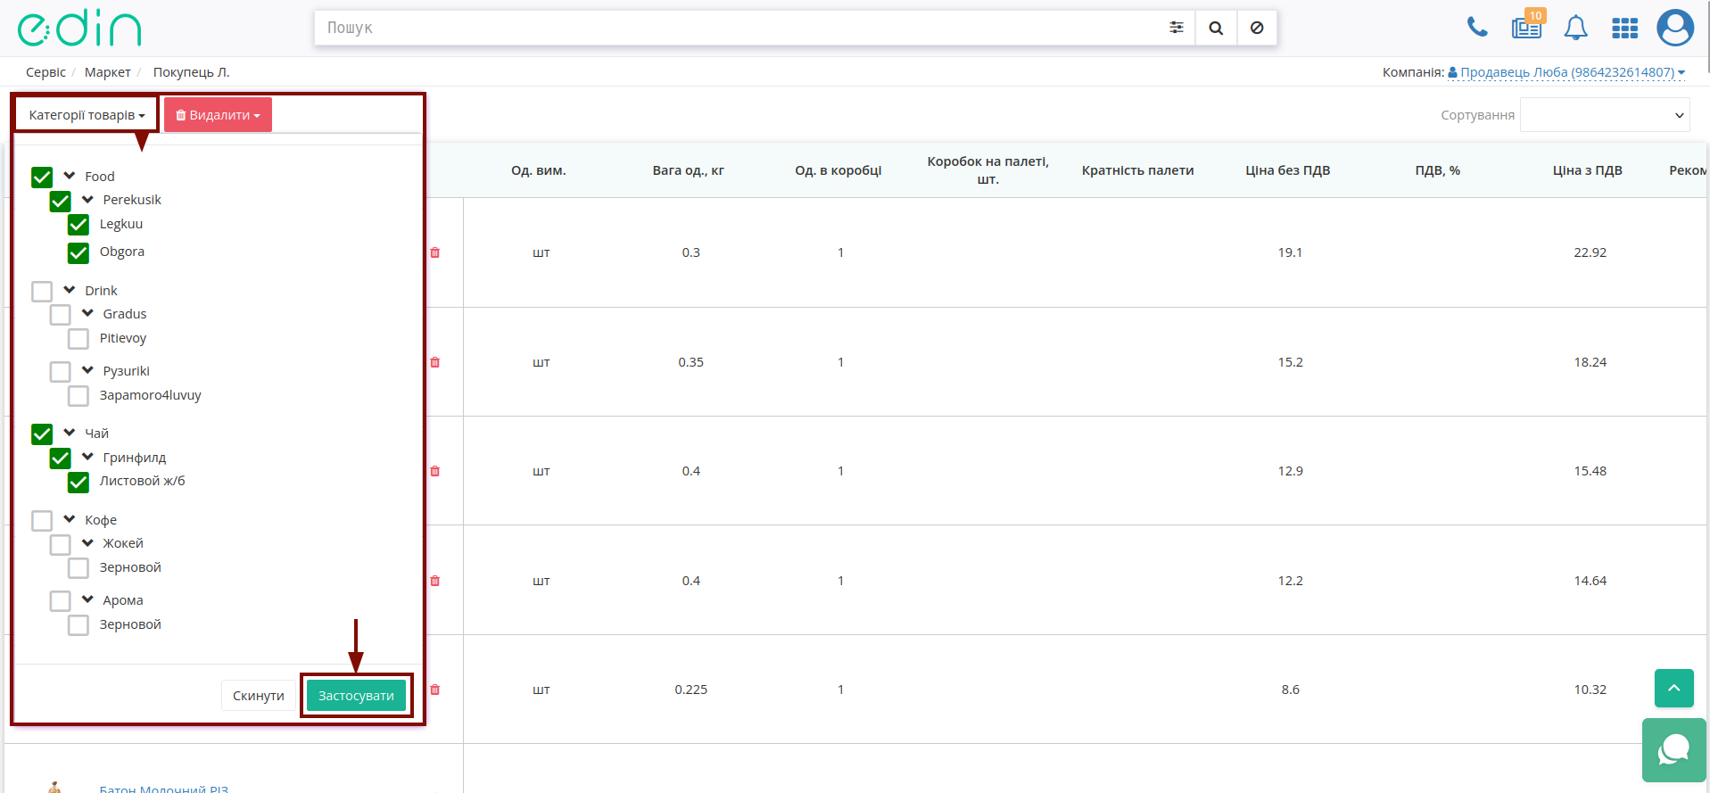Click the Вага од., кг column header

[x=689, y=170]
